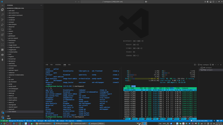The height and width of the screenshot is (125, 223).
Task: Switch to the Ports panel tab
Action: point(69,65)
